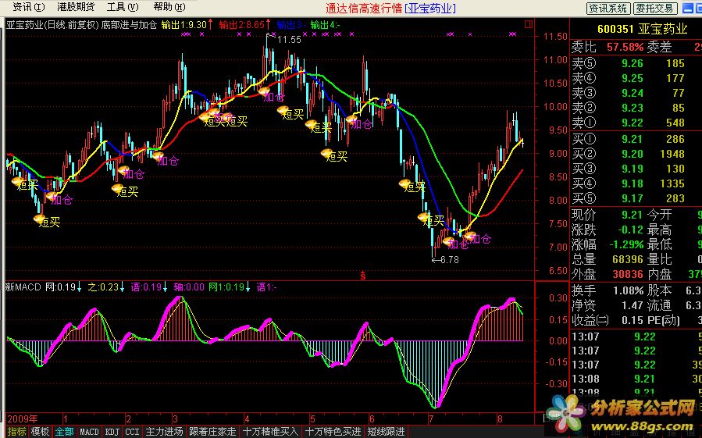Click the 委比 value 57.58%

625,47
